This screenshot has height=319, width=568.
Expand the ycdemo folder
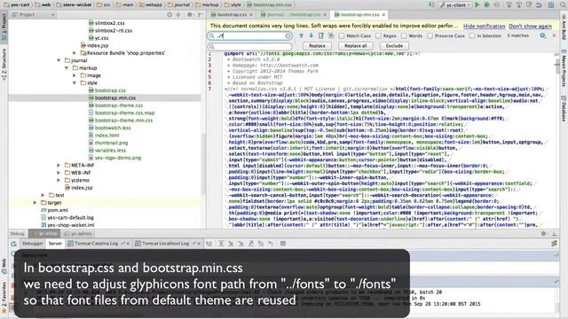pos(59,180)
